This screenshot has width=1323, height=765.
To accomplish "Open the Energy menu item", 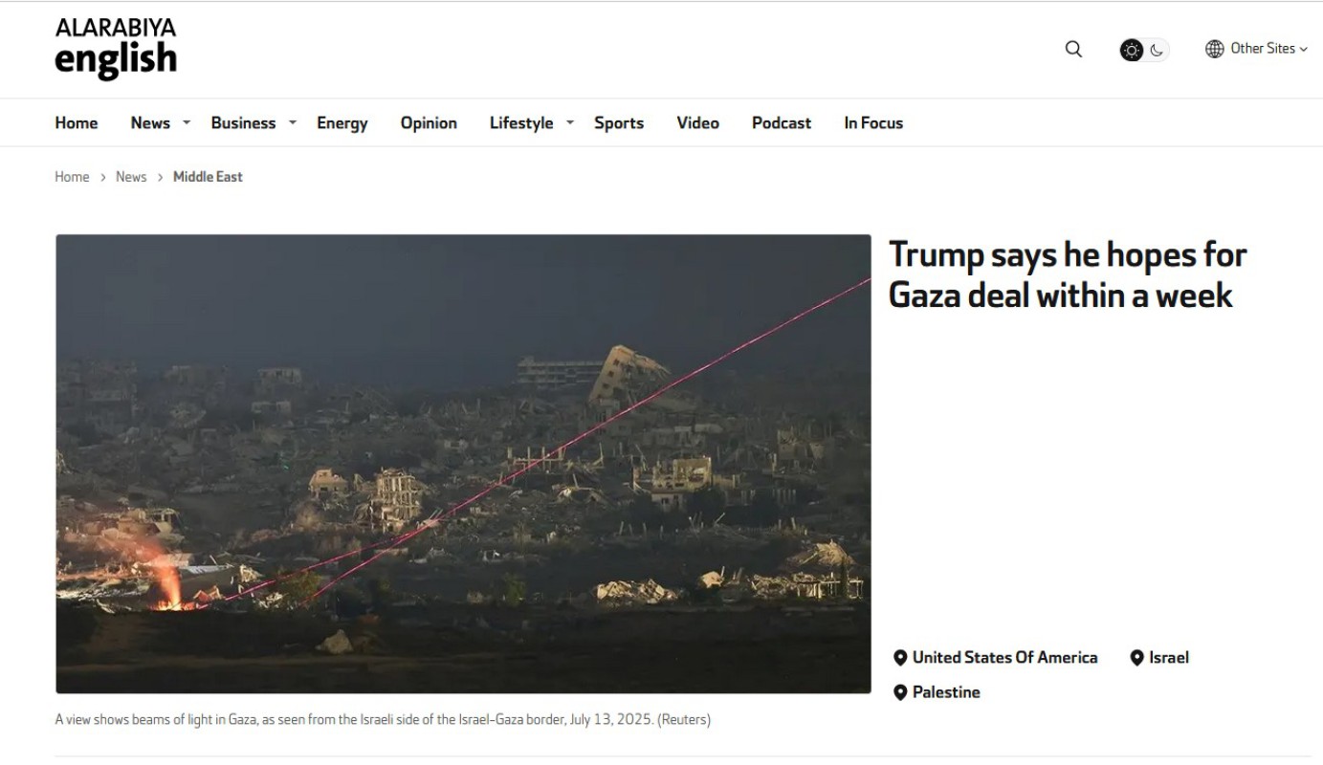I will coord(342,123).
